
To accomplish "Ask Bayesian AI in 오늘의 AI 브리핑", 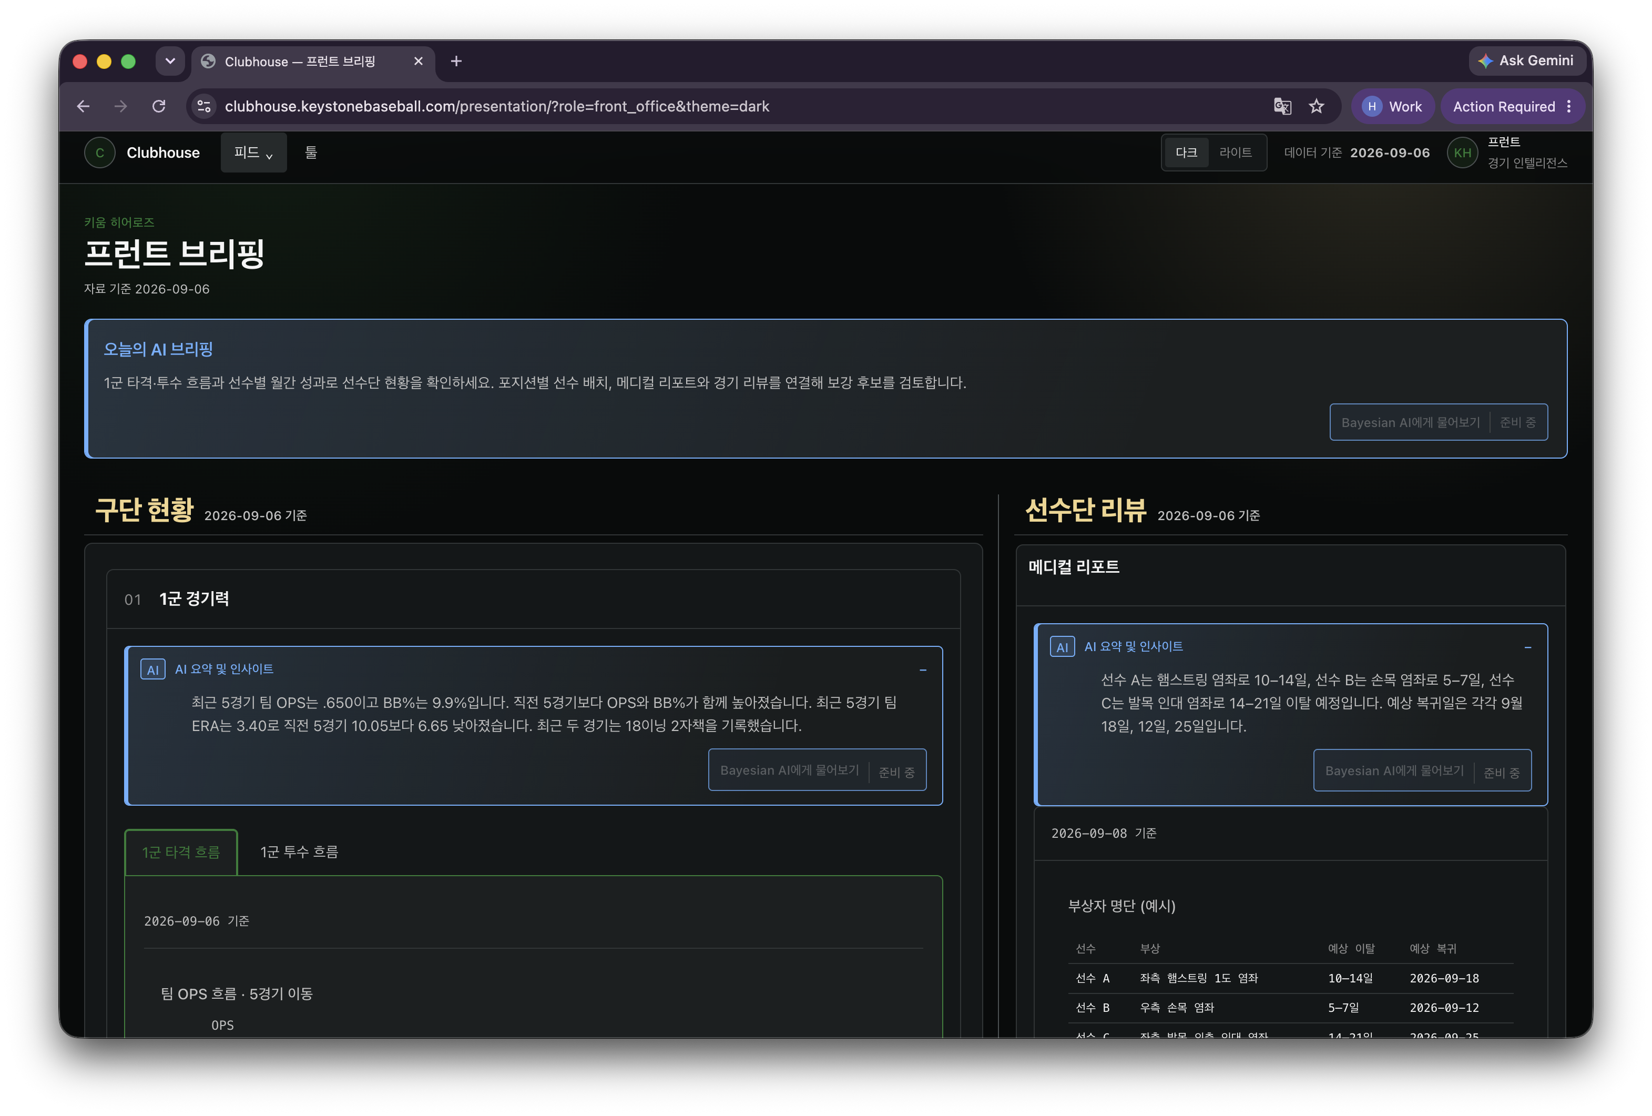I will [x=1438, y=422].
